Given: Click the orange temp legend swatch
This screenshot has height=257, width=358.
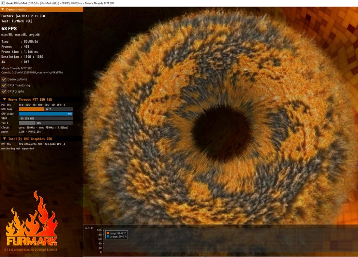Looking at the screenshot, I should click(108, 233).
